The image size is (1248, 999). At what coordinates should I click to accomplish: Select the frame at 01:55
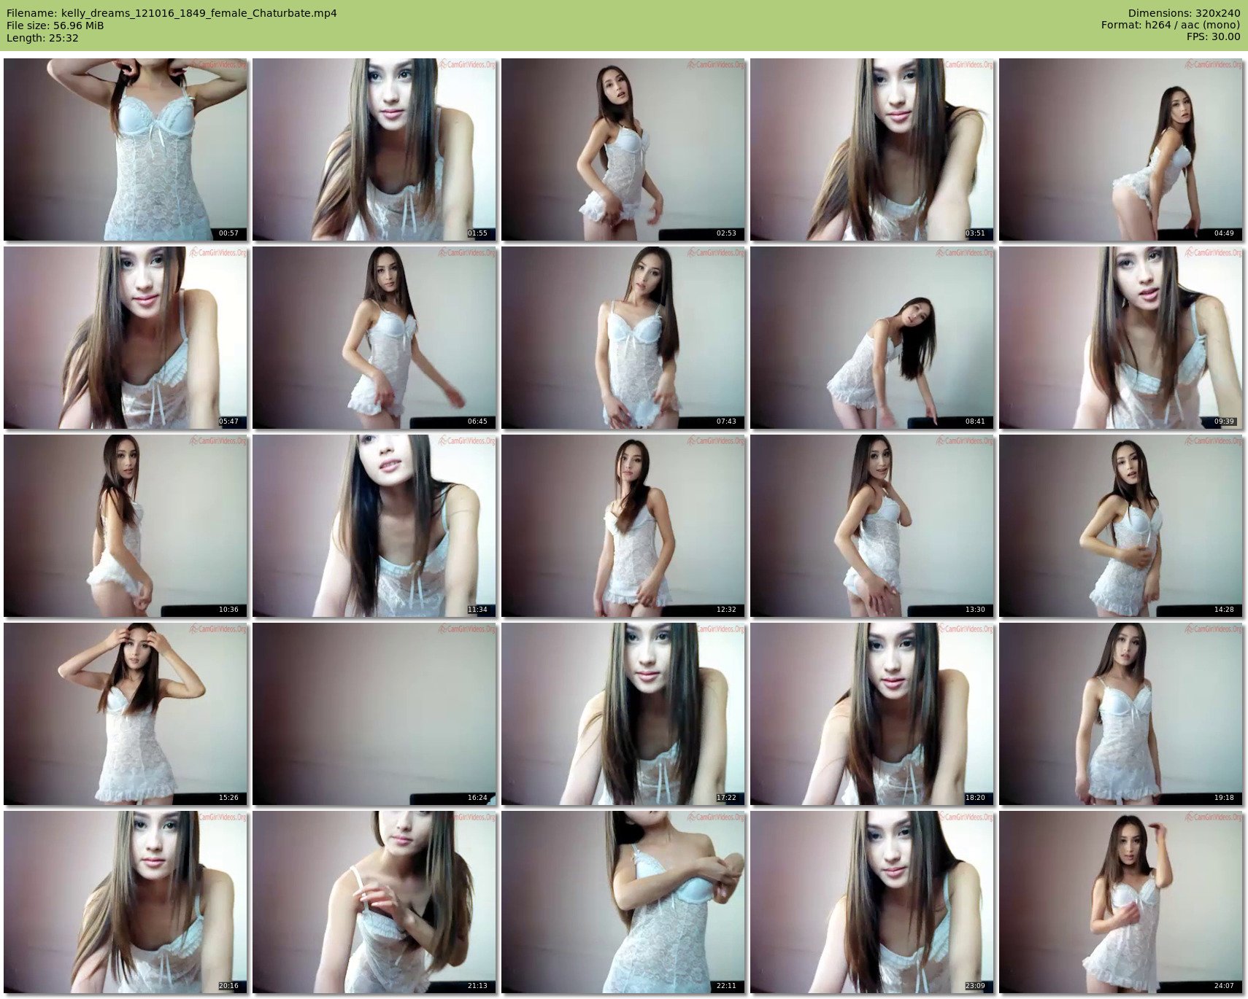(374, 149)
